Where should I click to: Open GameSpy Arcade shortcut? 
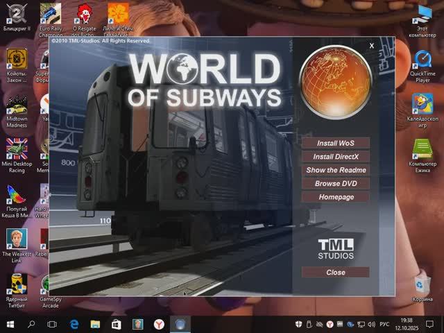coord(51,291)
